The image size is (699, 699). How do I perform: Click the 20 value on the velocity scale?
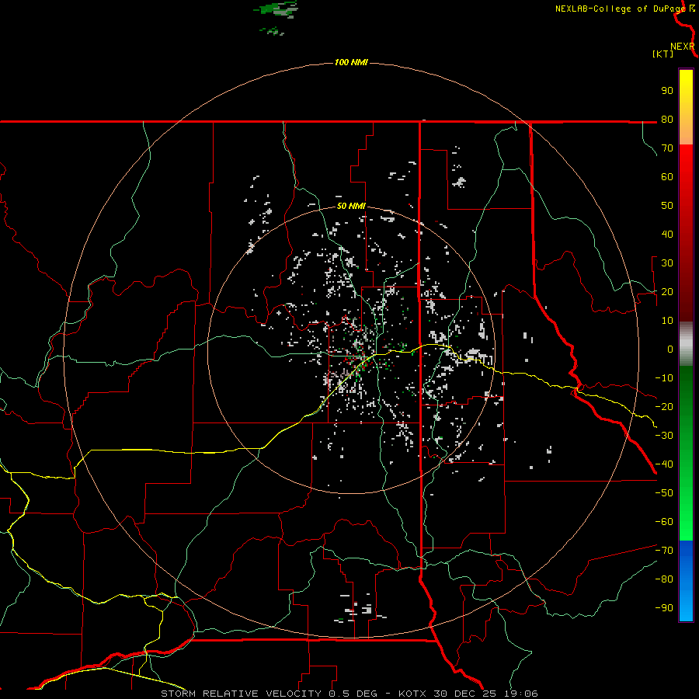(x=667, y=292)
